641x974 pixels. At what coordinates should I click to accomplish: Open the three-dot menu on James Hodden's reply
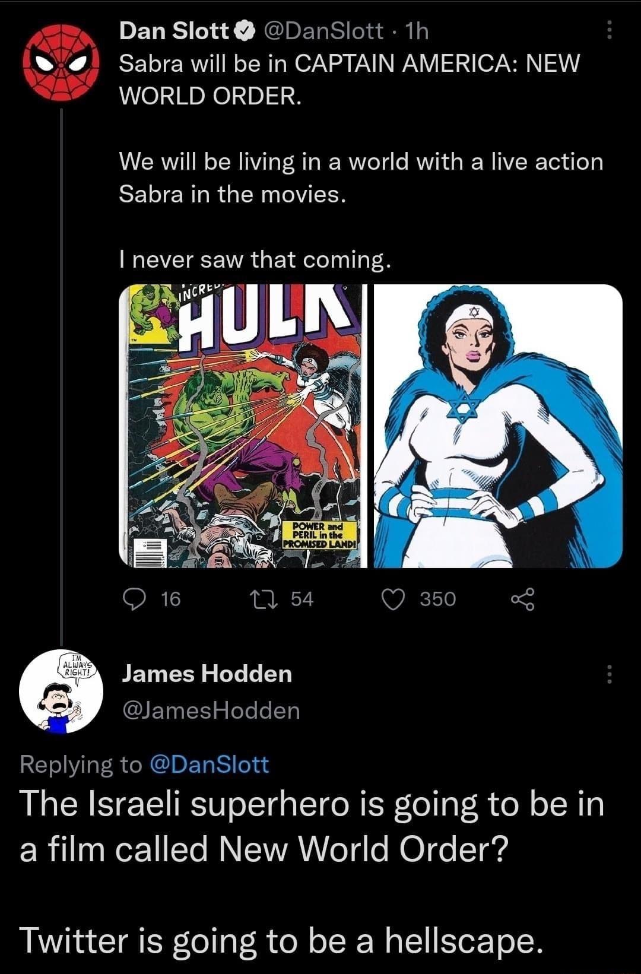[610, 674]
